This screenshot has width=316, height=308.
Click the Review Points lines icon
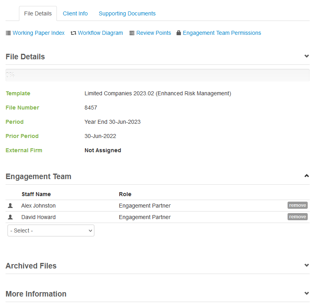pyautogui.click(x=132, y=33)
